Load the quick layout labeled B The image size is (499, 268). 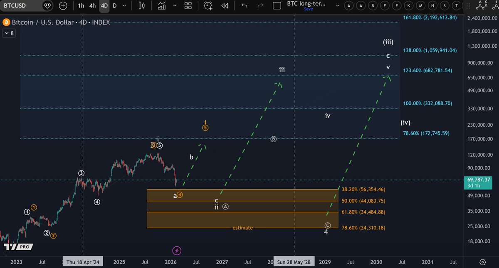(x=373, y=6)
